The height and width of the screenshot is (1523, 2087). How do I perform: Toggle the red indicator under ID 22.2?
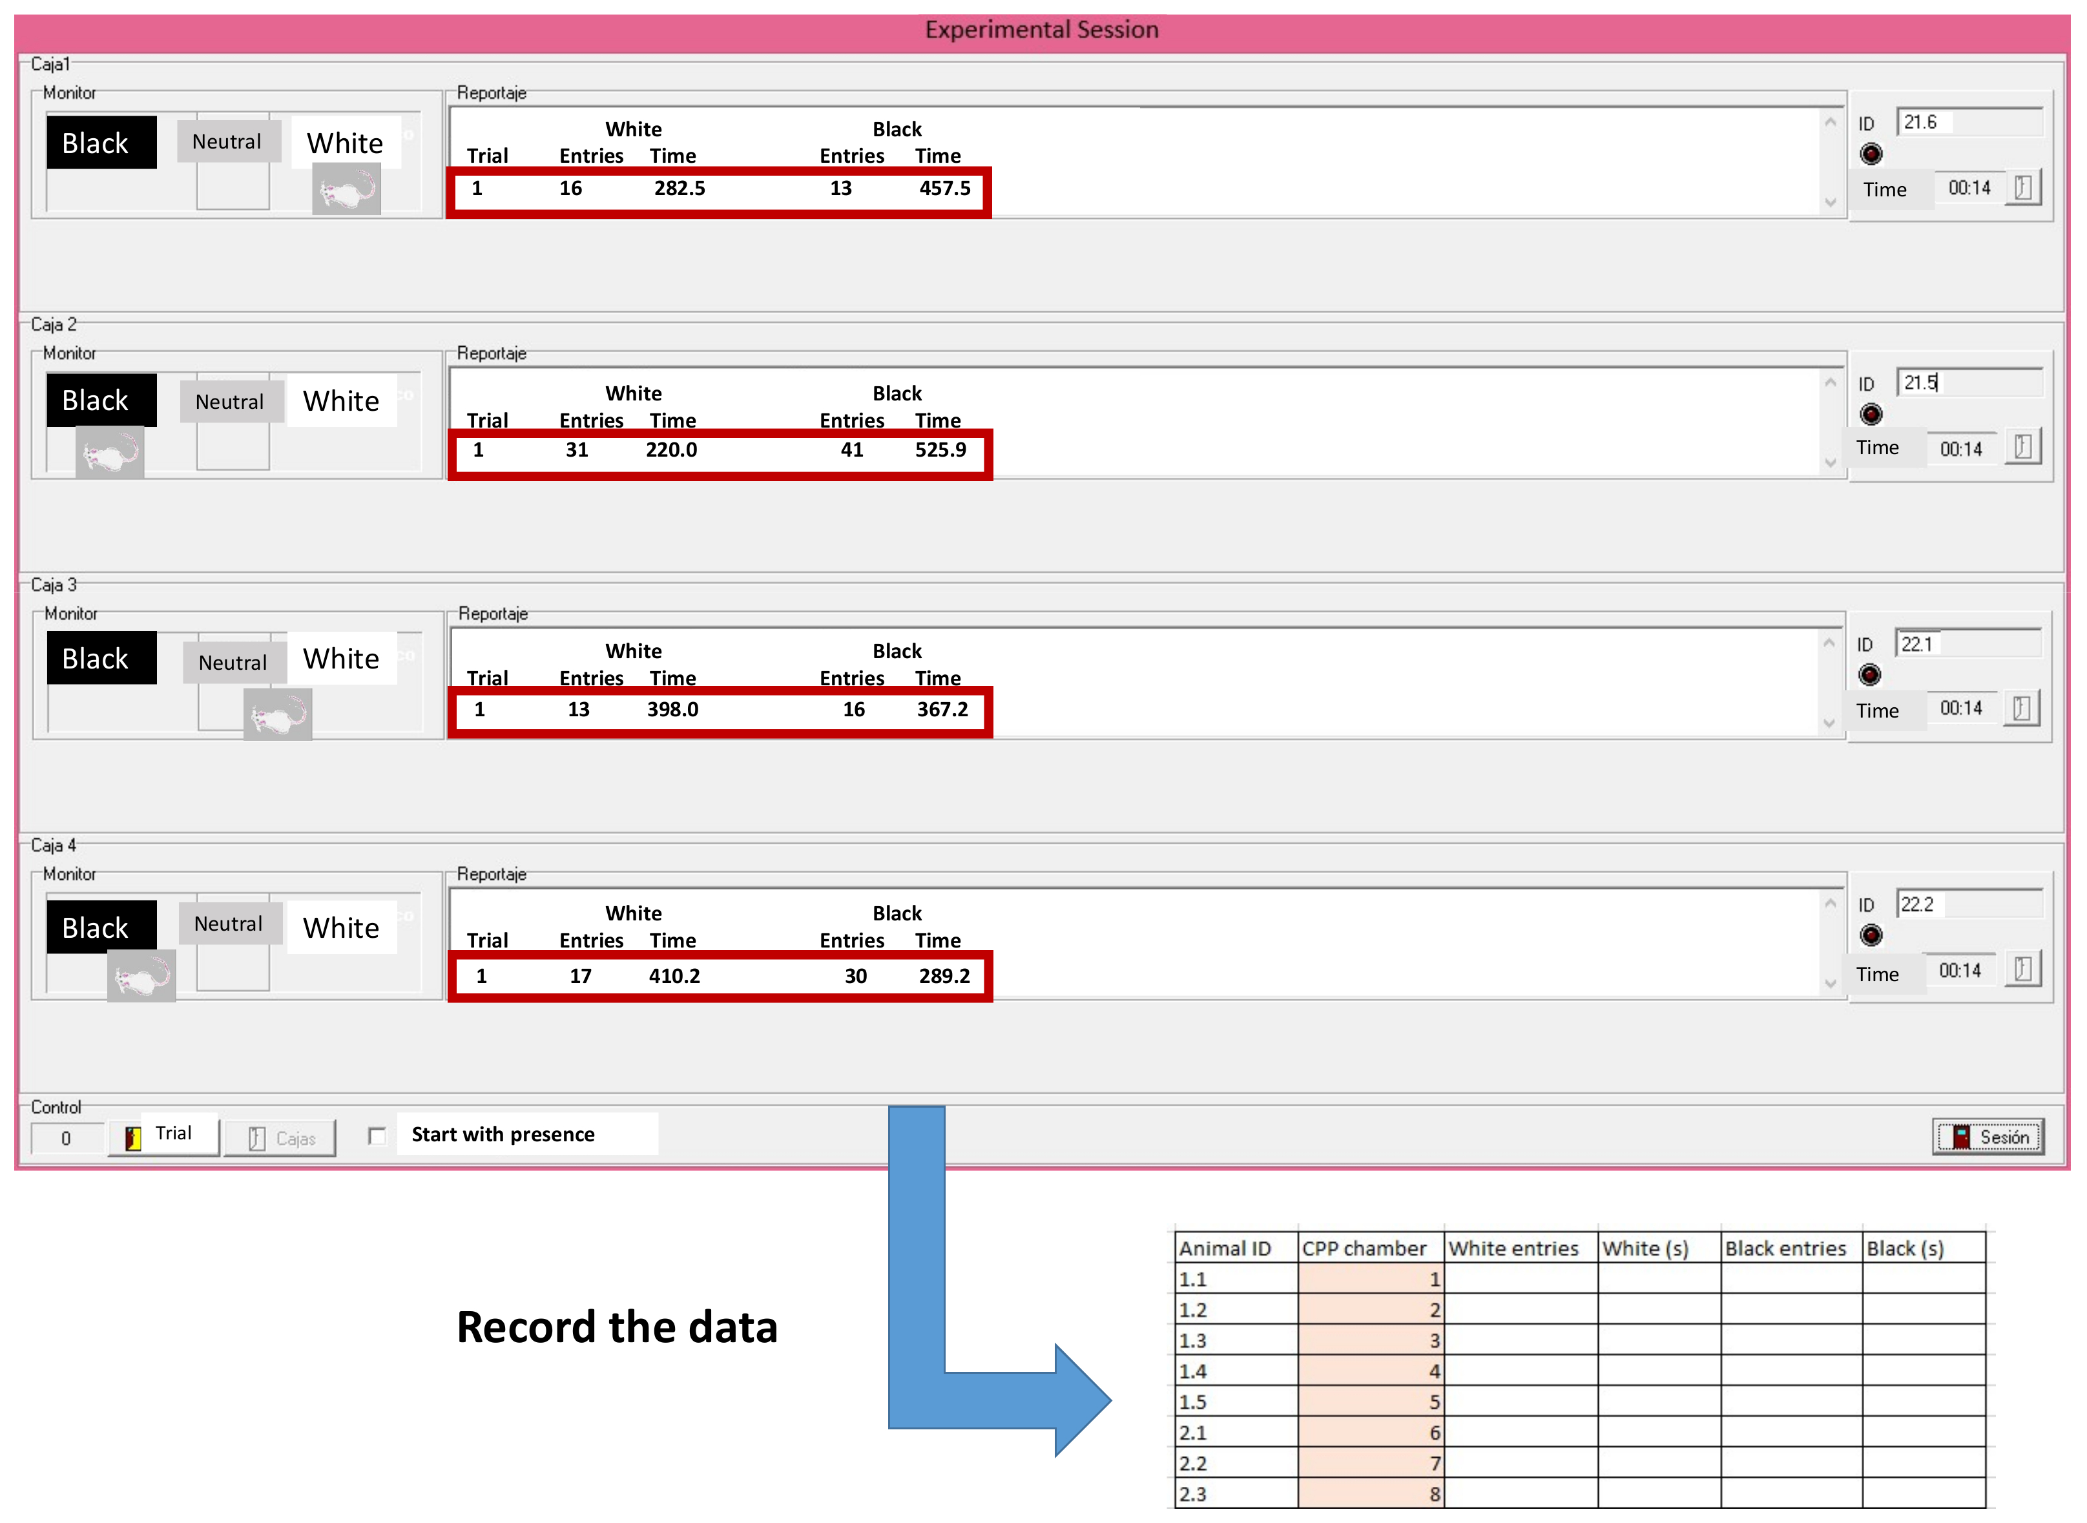pyautogui.click(x=1871, y=936)
